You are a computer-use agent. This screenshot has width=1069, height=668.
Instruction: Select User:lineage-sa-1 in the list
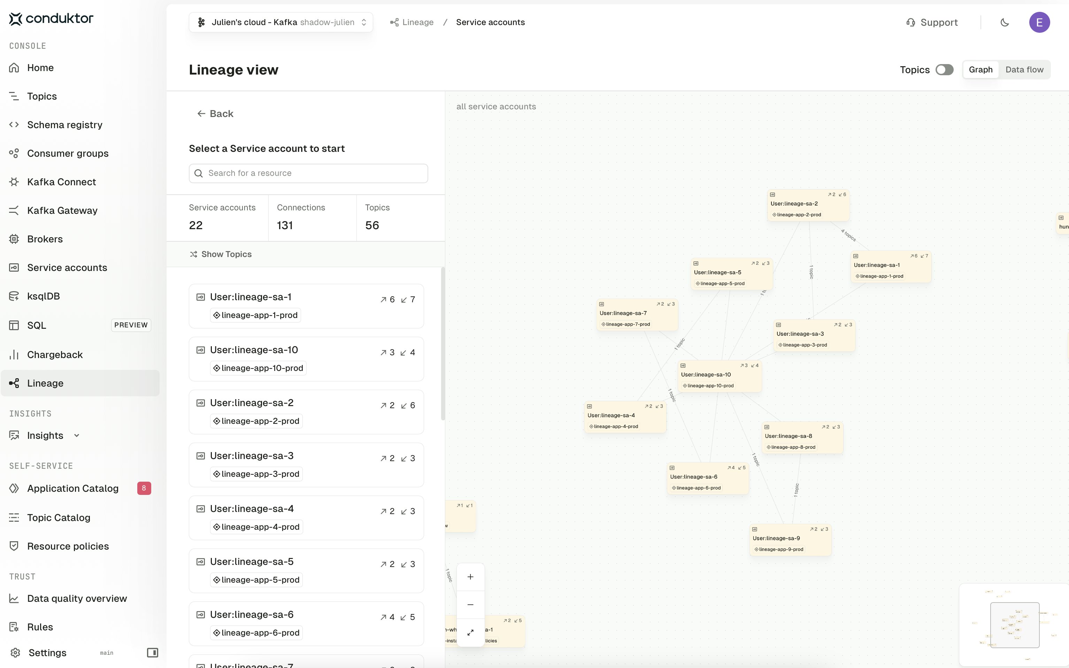pos(306,306)
